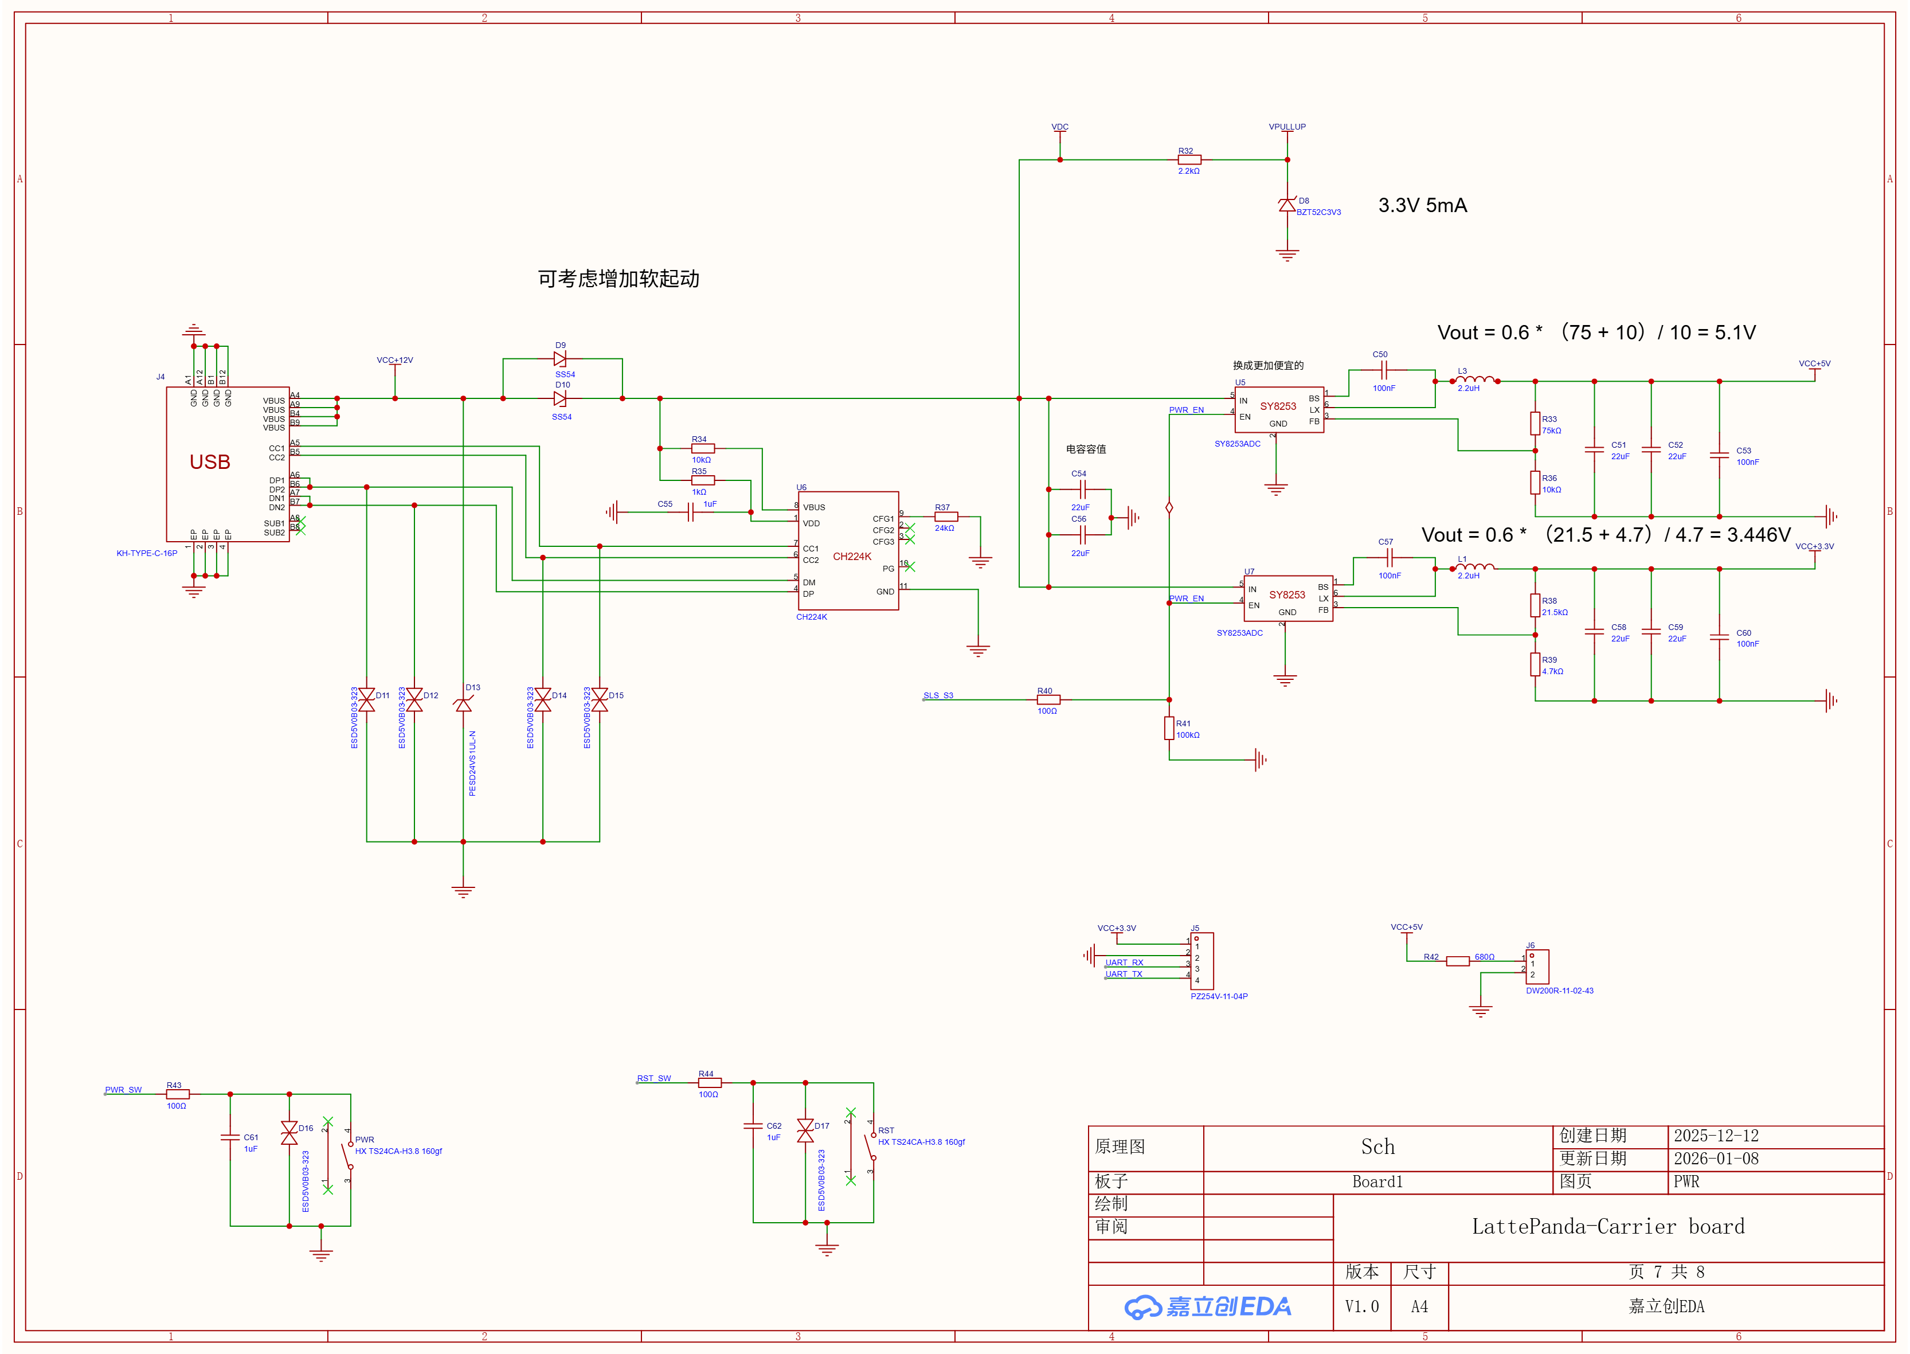This screenshot has height=1354, width=1910.
Task: Click the D9 SS54 diode symbol
Action: 560,358
